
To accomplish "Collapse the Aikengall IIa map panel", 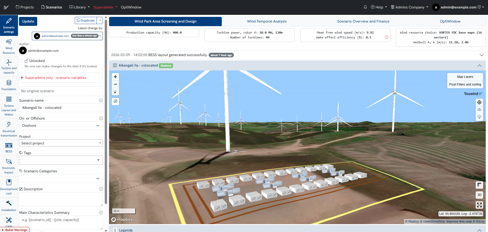I will click(x=479, y=66).
